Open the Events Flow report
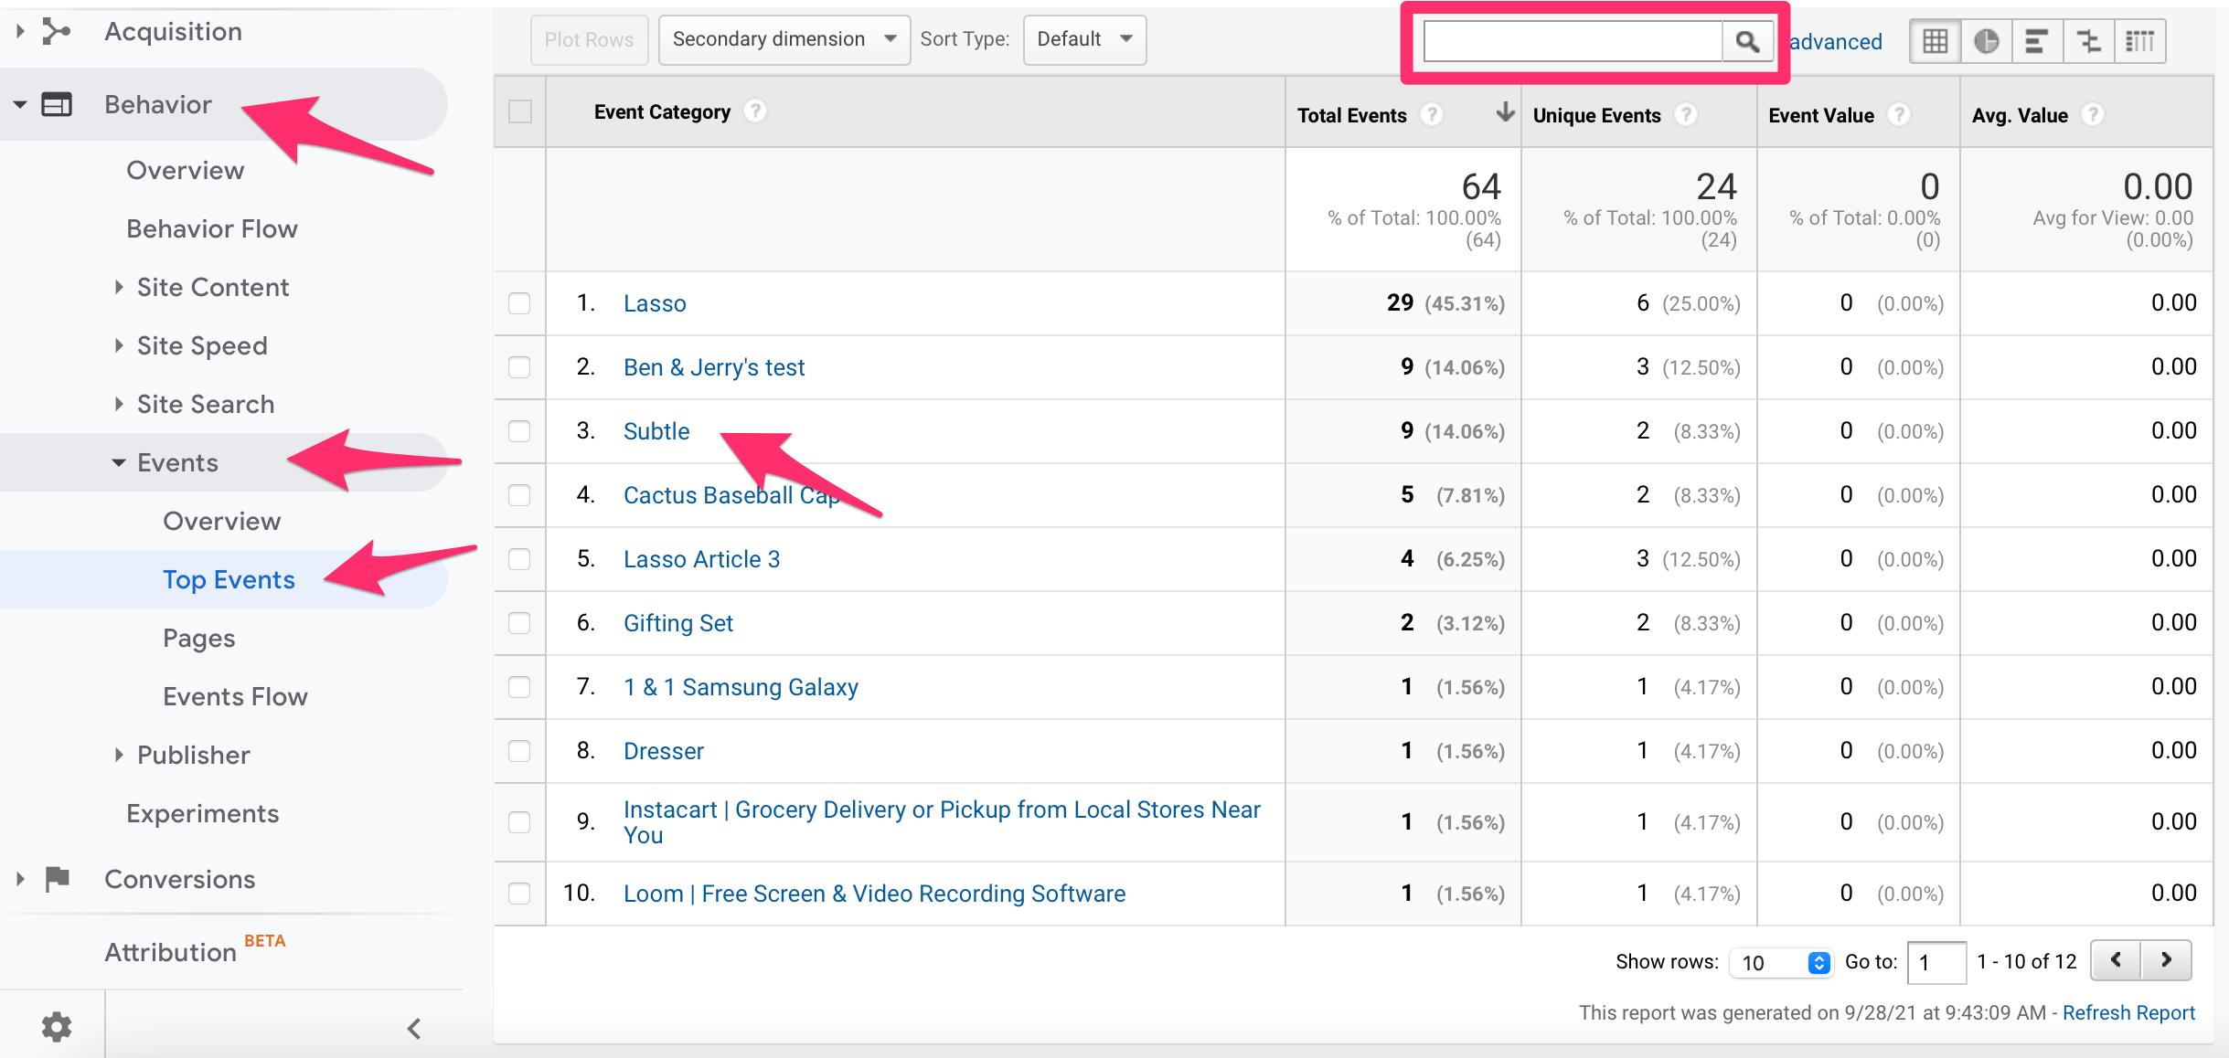 pyautogui.click(x=236, y=696)
